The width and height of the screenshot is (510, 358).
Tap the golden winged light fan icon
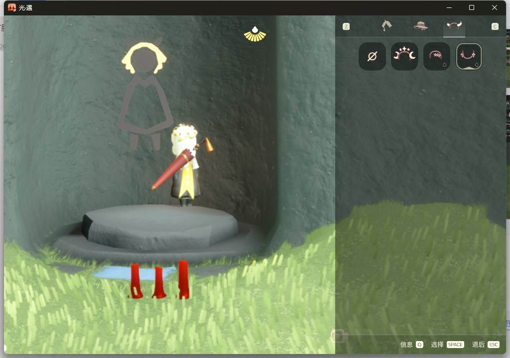(255, 34)
